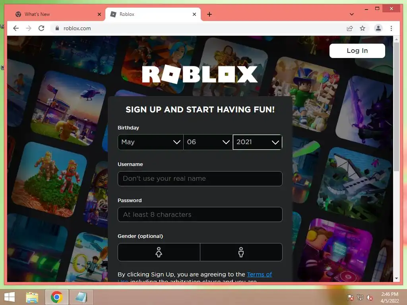Open Chrome's three-dot menu
The image size is (407, 305).
pyautogui.click(x=391, y=28)
